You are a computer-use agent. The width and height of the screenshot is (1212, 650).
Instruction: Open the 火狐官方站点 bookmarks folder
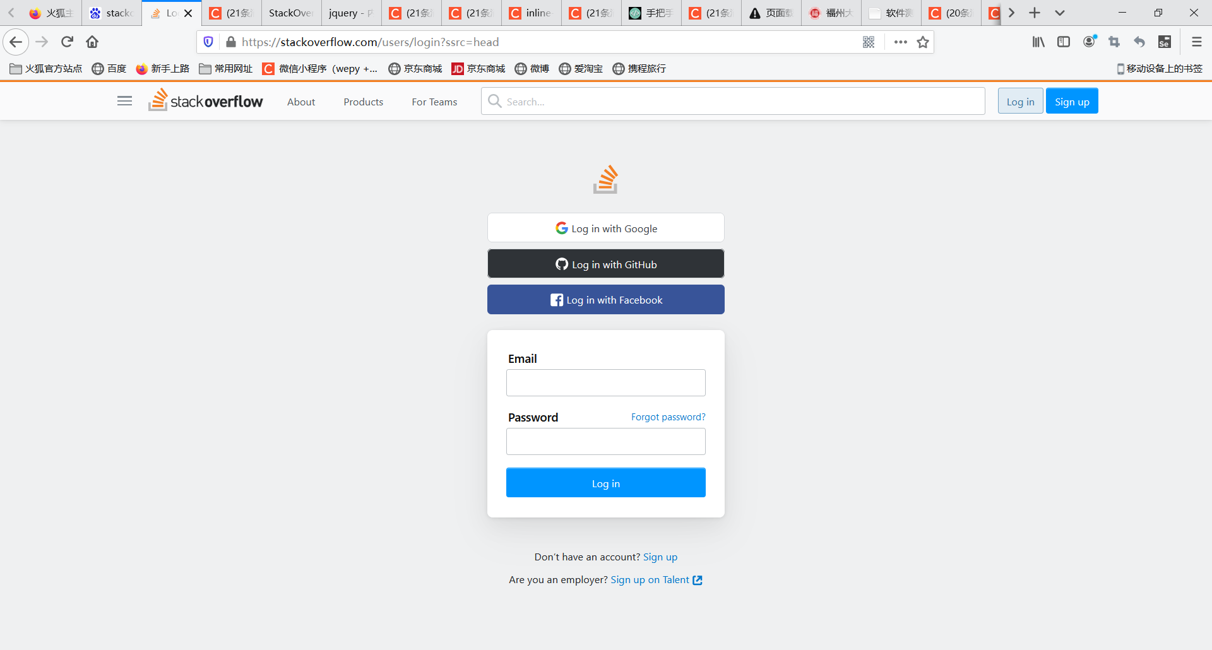coord(46,69)
